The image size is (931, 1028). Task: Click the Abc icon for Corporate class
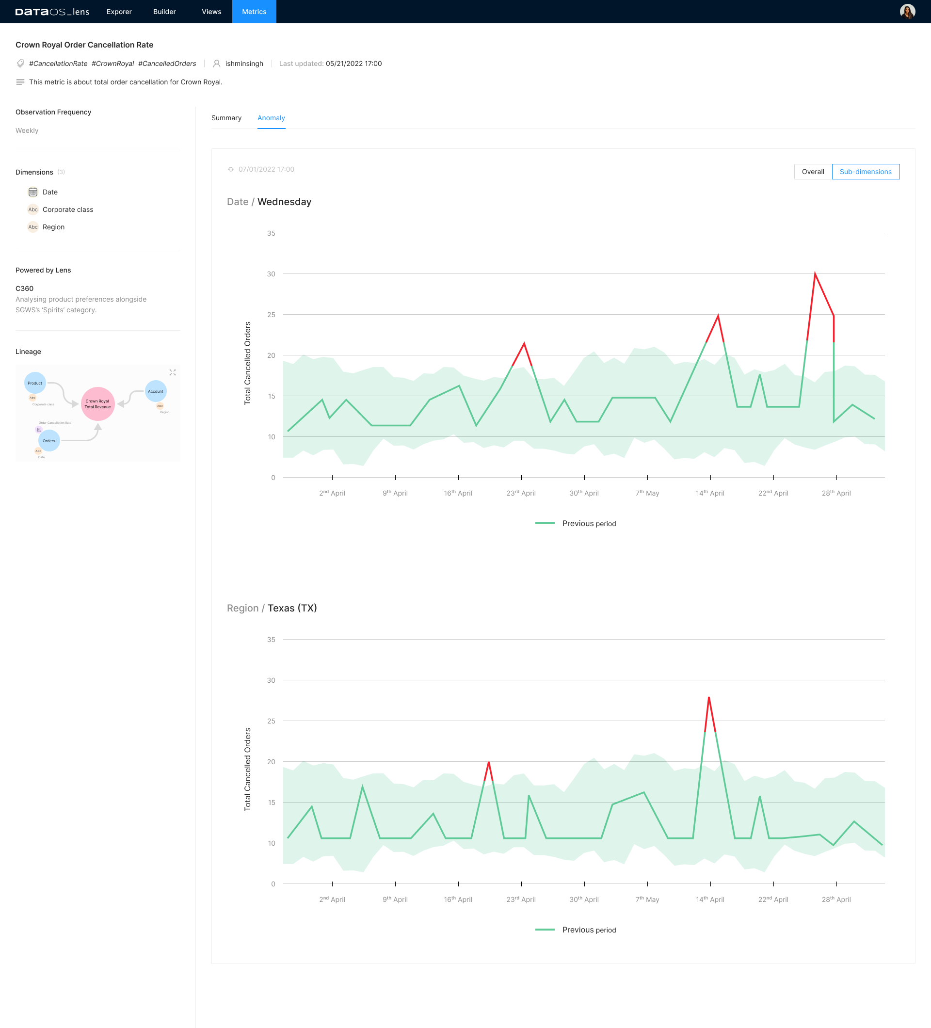point(33,209)
